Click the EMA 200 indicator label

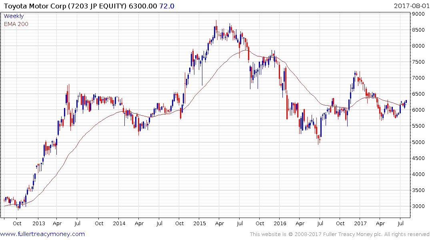pos(16,24)
